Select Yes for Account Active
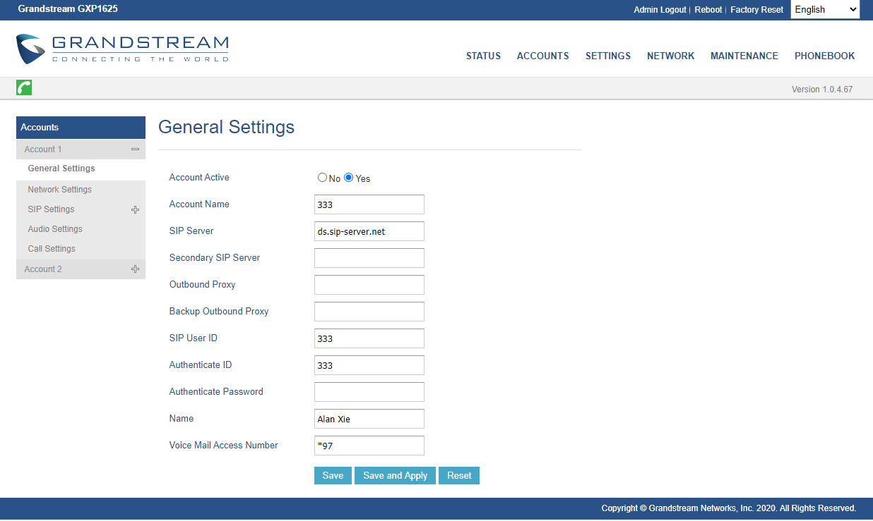This screenshot has height=521, width=873. pos(348,178)
